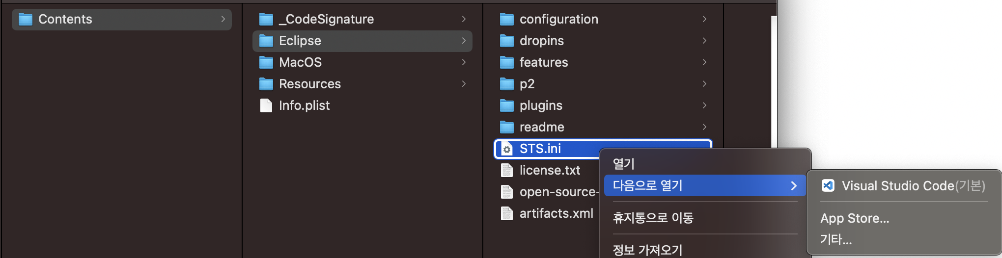Click the dropins folder icon
This screenshot has width=1002, height=258.
507,41
